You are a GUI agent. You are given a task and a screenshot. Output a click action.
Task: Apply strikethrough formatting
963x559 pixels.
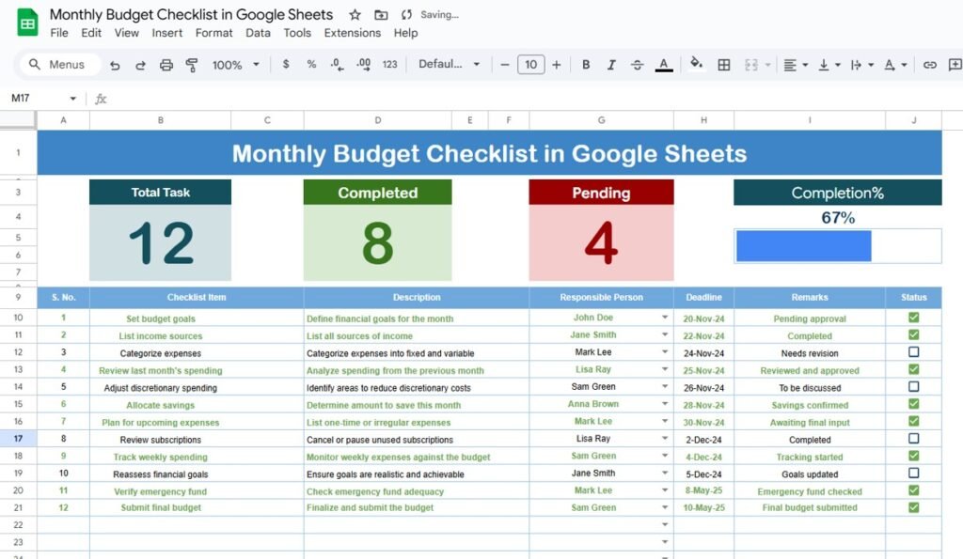(638, 65)
